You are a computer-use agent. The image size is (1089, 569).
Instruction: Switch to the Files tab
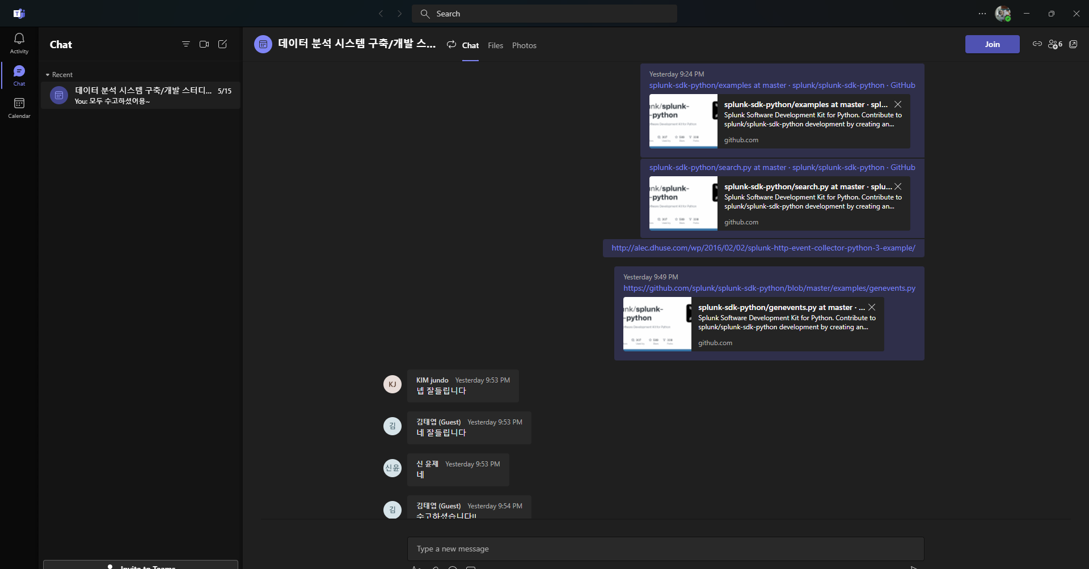495,45
